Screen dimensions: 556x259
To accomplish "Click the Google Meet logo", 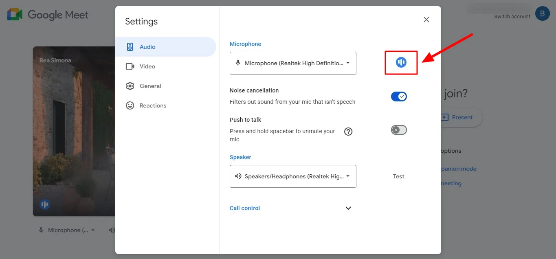I will click(x=48, y=15).
